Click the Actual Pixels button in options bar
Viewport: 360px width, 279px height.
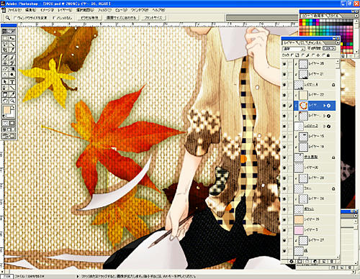89,18
